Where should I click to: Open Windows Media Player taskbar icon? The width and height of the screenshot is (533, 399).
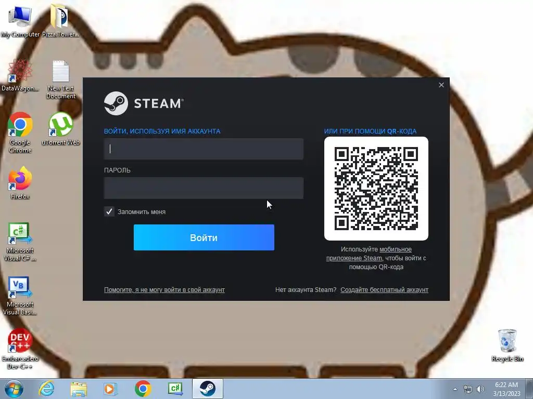pyautogui.click(x=110, y=389)
